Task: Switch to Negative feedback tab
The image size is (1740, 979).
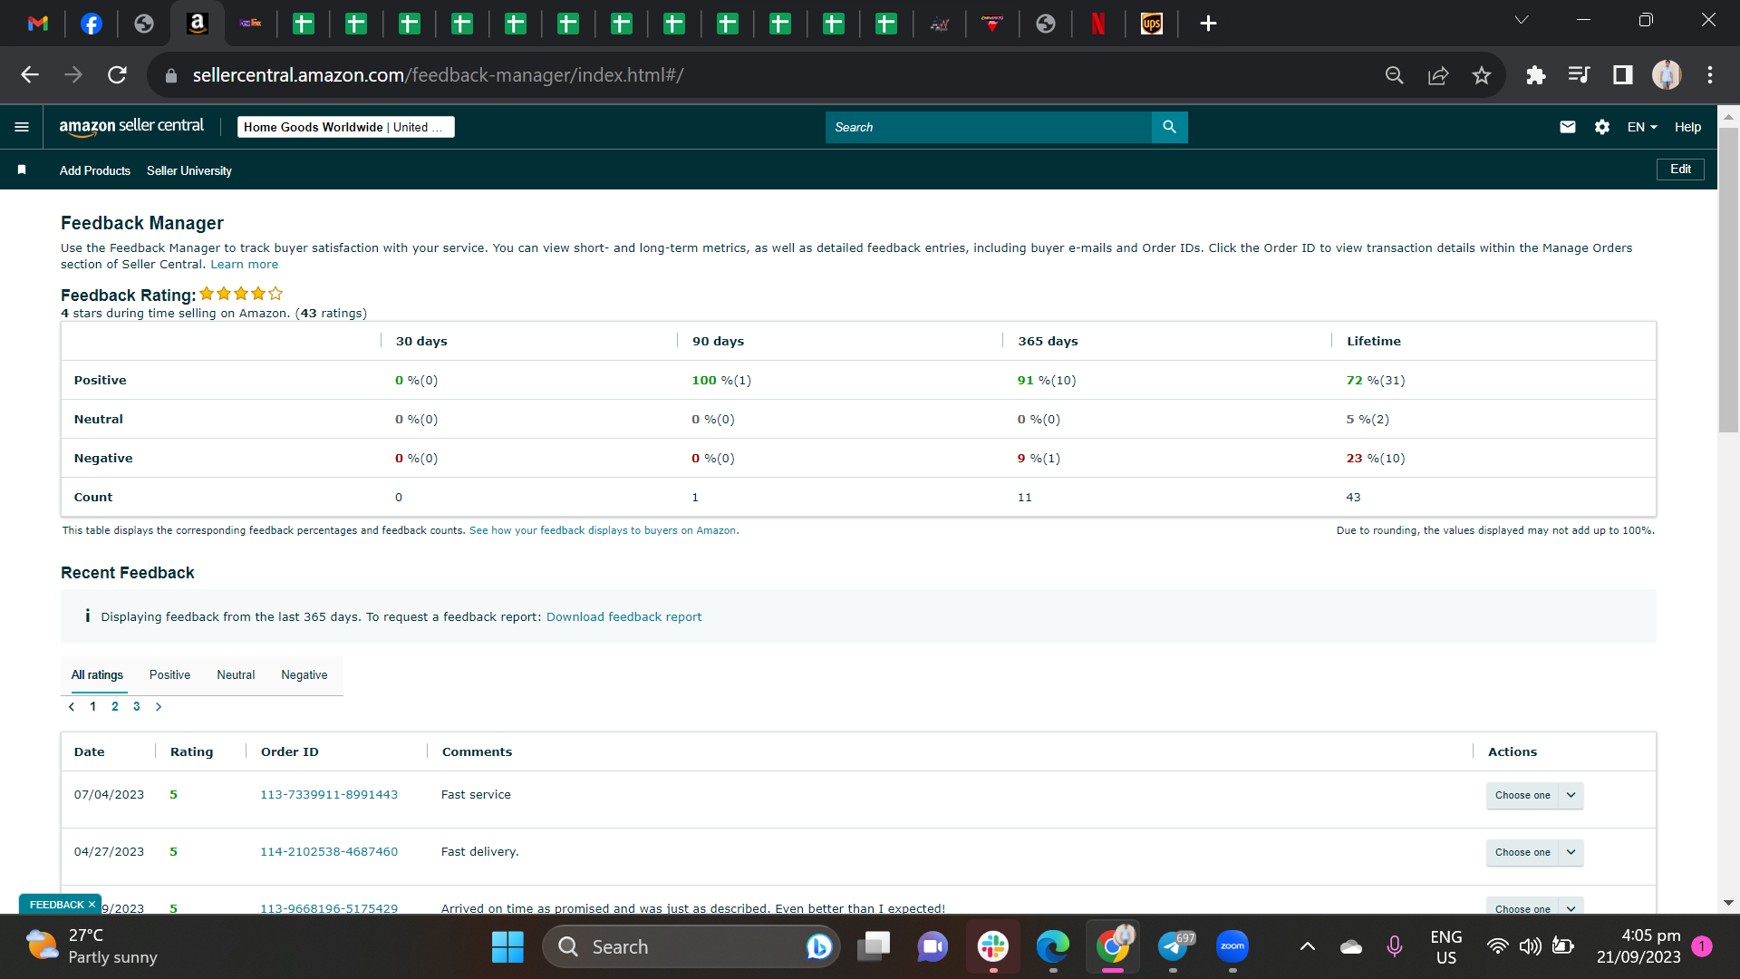Action: [x=304, y=674]
